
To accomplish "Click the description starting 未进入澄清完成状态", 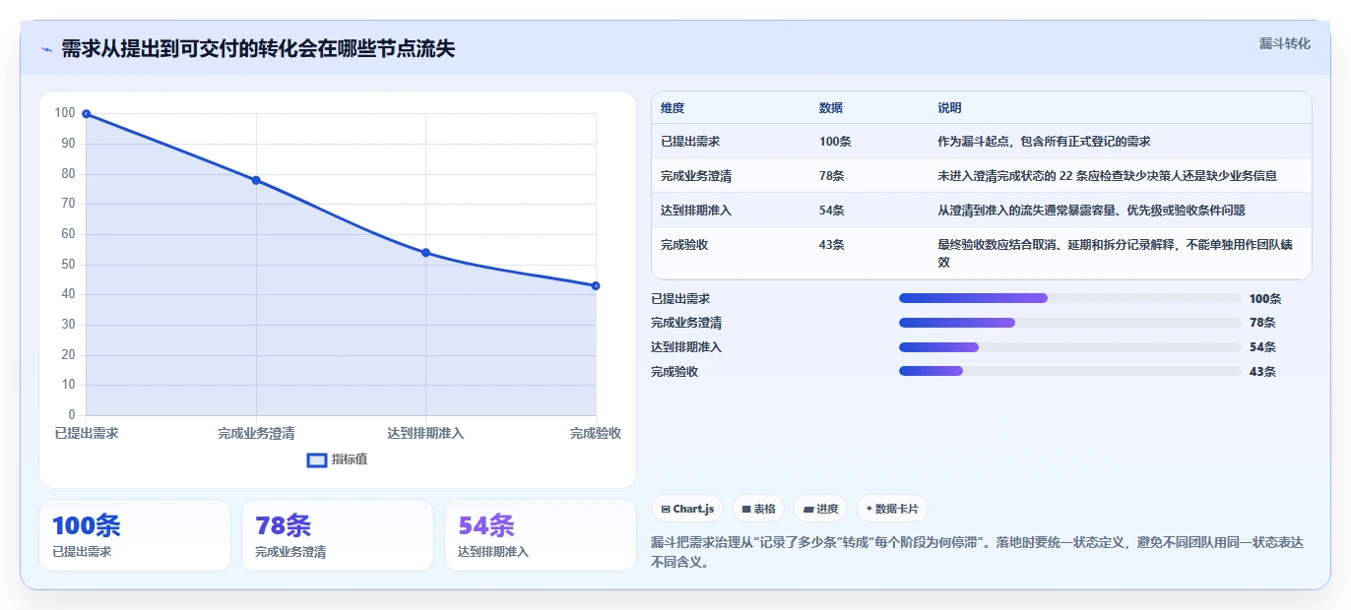I will 1107,176.
